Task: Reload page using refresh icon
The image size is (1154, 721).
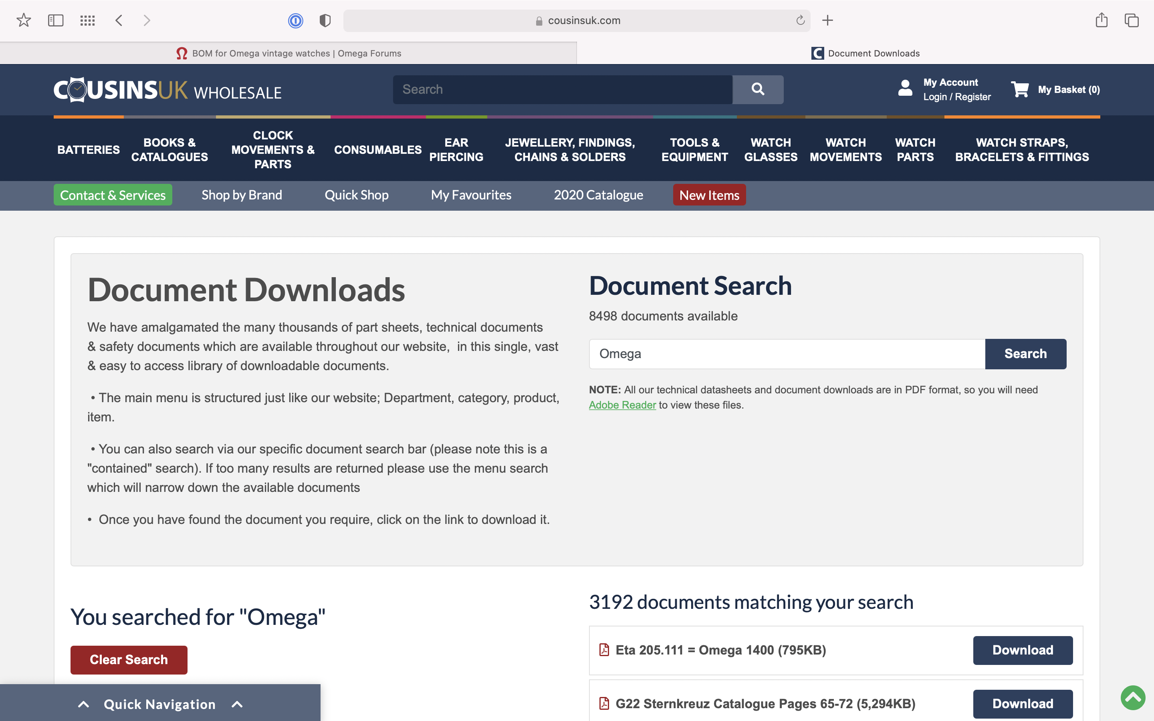Action: pyautogui.click(x=800, y=20)
